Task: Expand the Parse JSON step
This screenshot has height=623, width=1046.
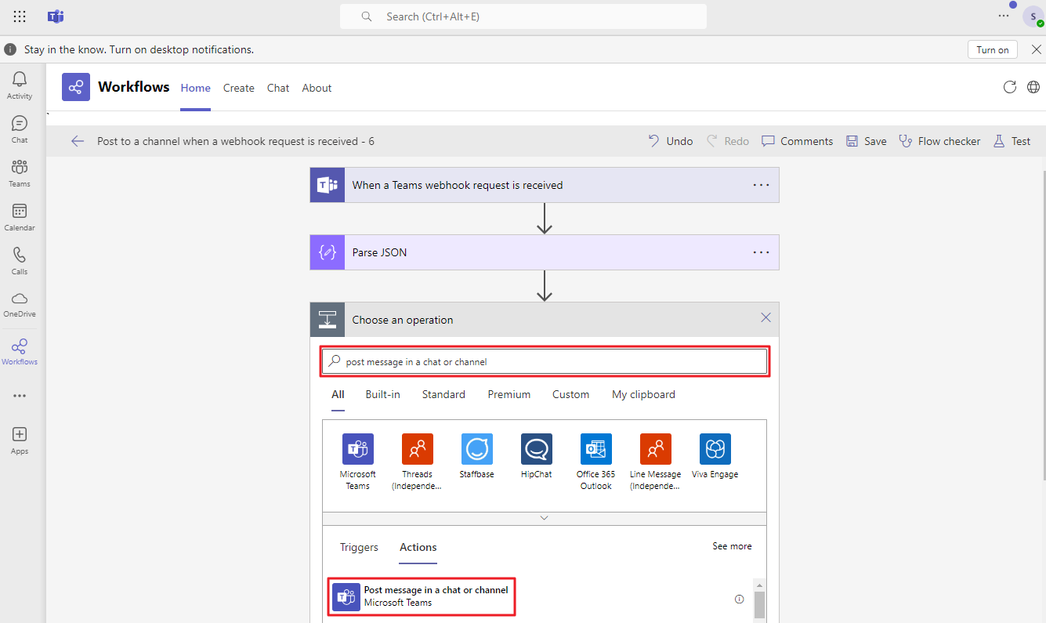Action: pyautogui.click(x=545, y=252)
